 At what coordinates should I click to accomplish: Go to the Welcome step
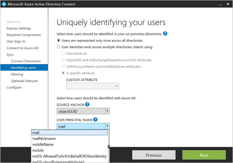14,22
